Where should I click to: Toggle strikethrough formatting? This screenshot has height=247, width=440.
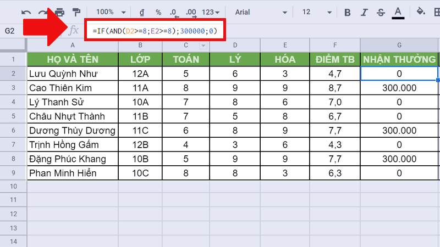click(381, 12)
